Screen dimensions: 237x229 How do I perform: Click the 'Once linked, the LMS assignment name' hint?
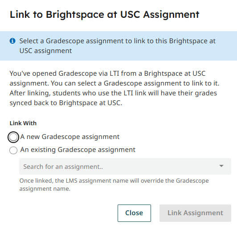tap(114, 181)
